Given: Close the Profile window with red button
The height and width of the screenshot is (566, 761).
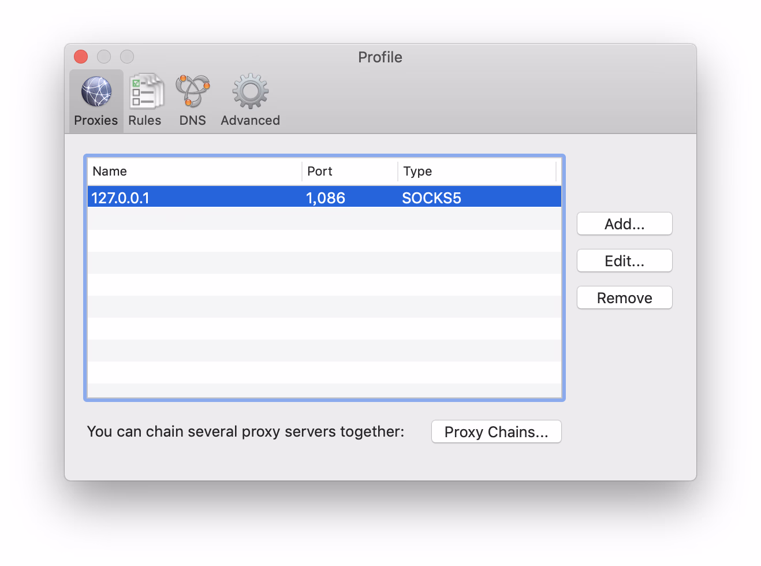Looking at the screenshot, I should coord(81,57).
